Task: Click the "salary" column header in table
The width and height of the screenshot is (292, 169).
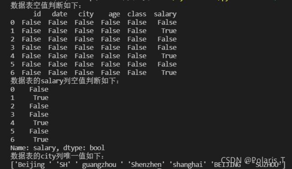Action: click(x=165, y=14)
